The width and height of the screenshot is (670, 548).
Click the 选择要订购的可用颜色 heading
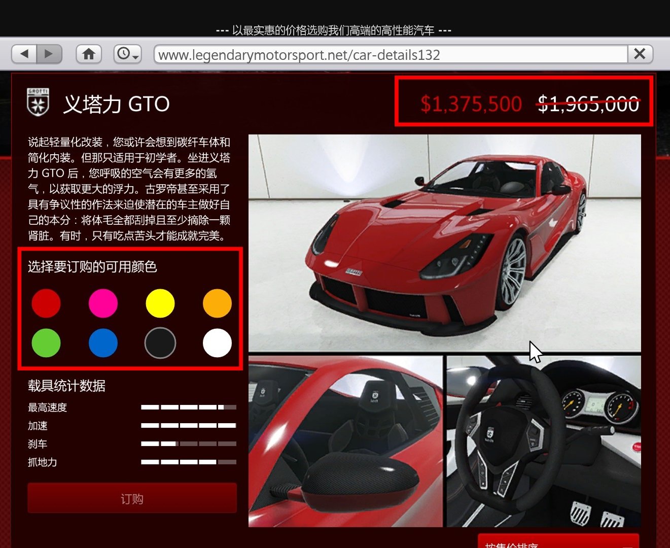point(92,267)
